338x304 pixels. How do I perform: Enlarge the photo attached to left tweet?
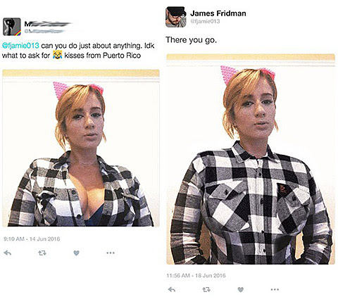81,148
